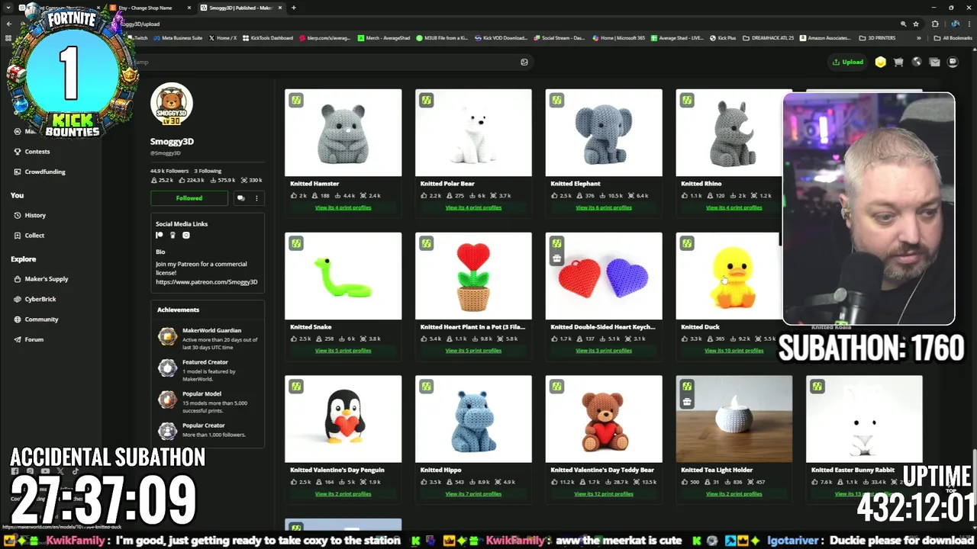This screenshot has height=549, width=977.
Task: Click the 3 Following count
Action: [x=208, y=171]
